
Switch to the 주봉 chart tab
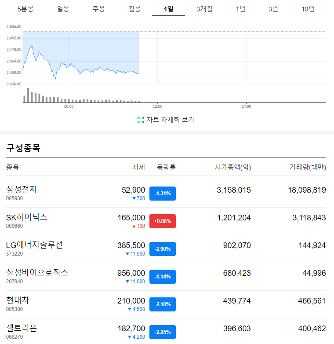click(x=98, y=9)
